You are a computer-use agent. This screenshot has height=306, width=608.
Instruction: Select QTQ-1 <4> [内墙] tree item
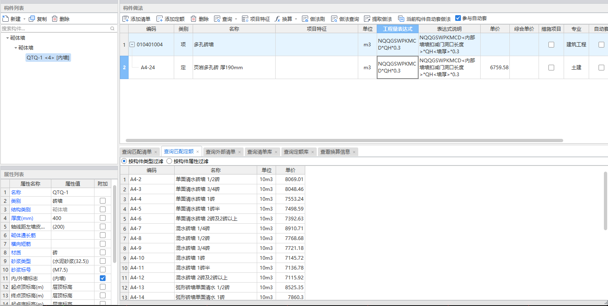tap(48, 58)
